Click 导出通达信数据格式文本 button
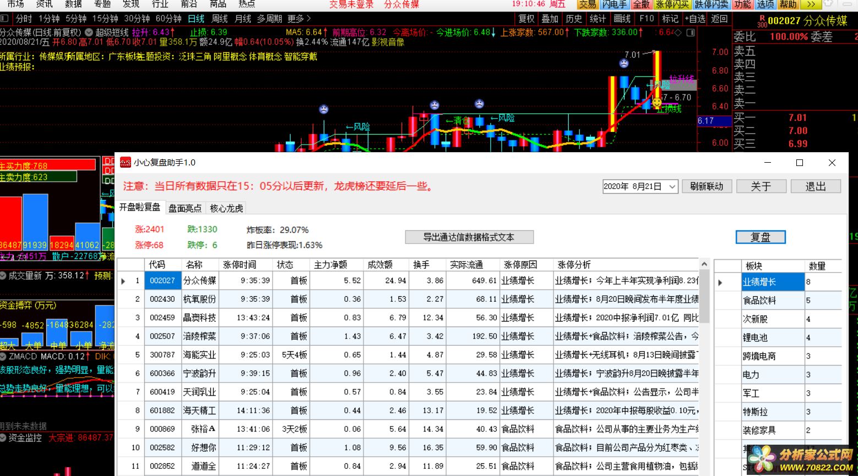 coord(469,237)
